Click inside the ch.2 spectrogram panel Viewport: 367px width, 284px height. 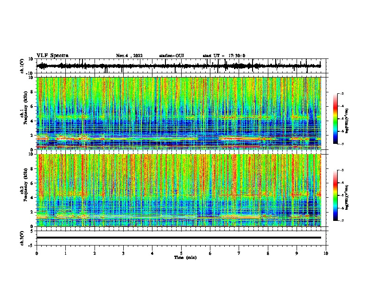[178, 190]
